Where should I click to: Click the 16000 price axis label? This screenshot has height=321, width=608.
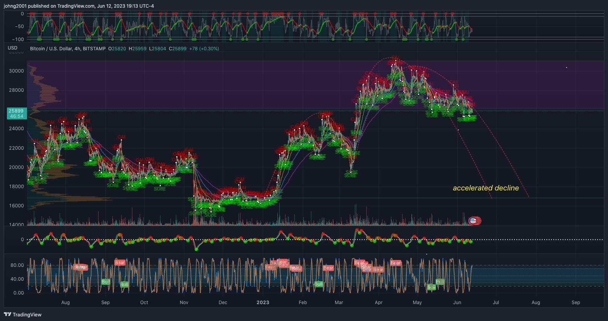point(17,206)
